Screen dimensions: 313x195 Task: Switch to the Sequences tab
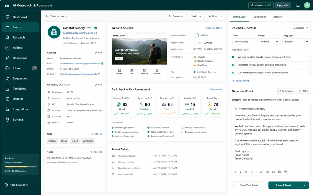(x=260, y=17)
